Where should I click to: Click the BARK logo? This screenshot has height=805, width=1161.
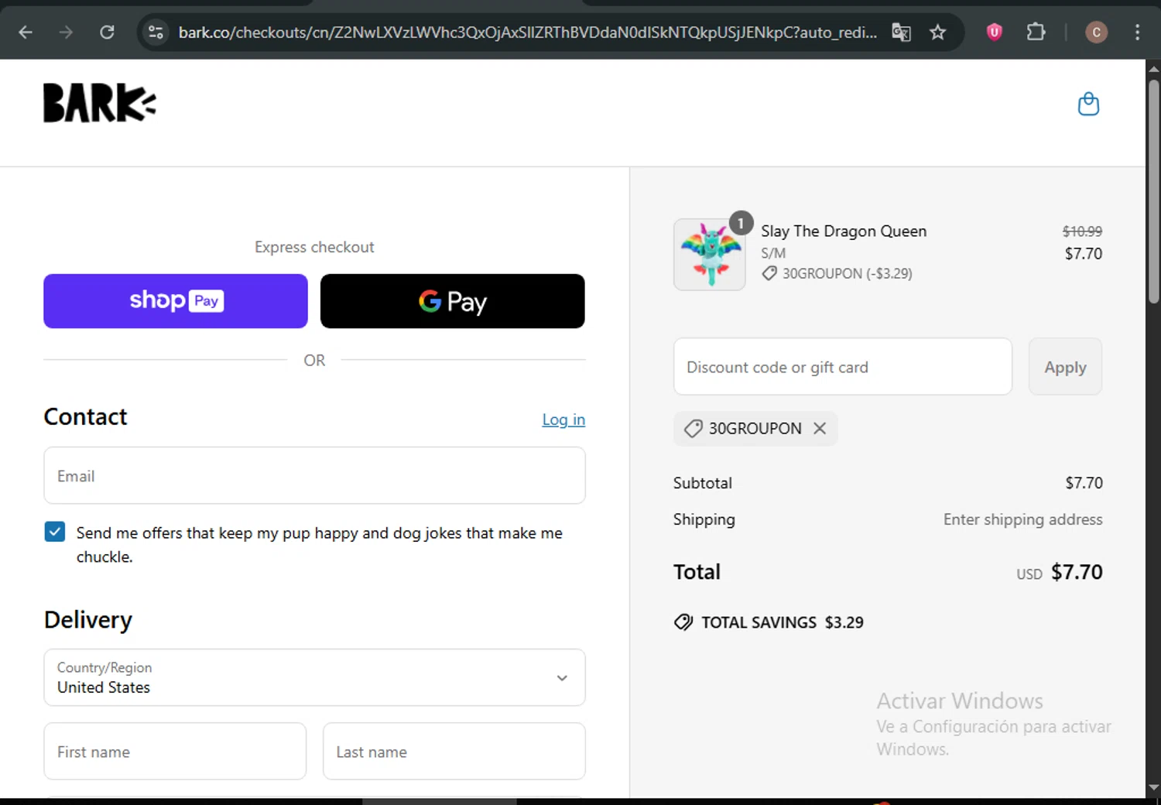99,103
